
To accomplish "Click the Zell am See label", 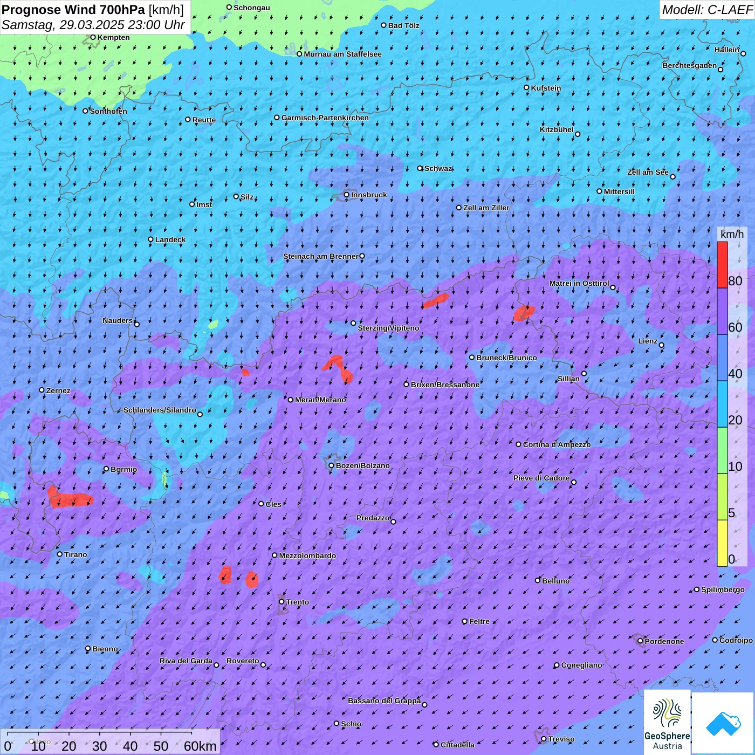I will (648, 172).
